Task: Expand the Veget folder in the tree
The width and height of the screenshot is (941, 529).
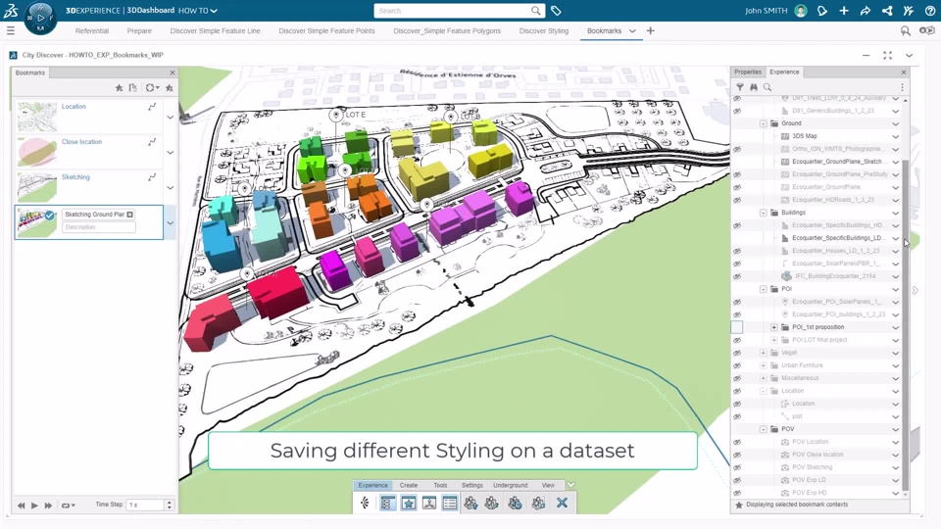Action: pyautogui.click(x=764, y=353)
